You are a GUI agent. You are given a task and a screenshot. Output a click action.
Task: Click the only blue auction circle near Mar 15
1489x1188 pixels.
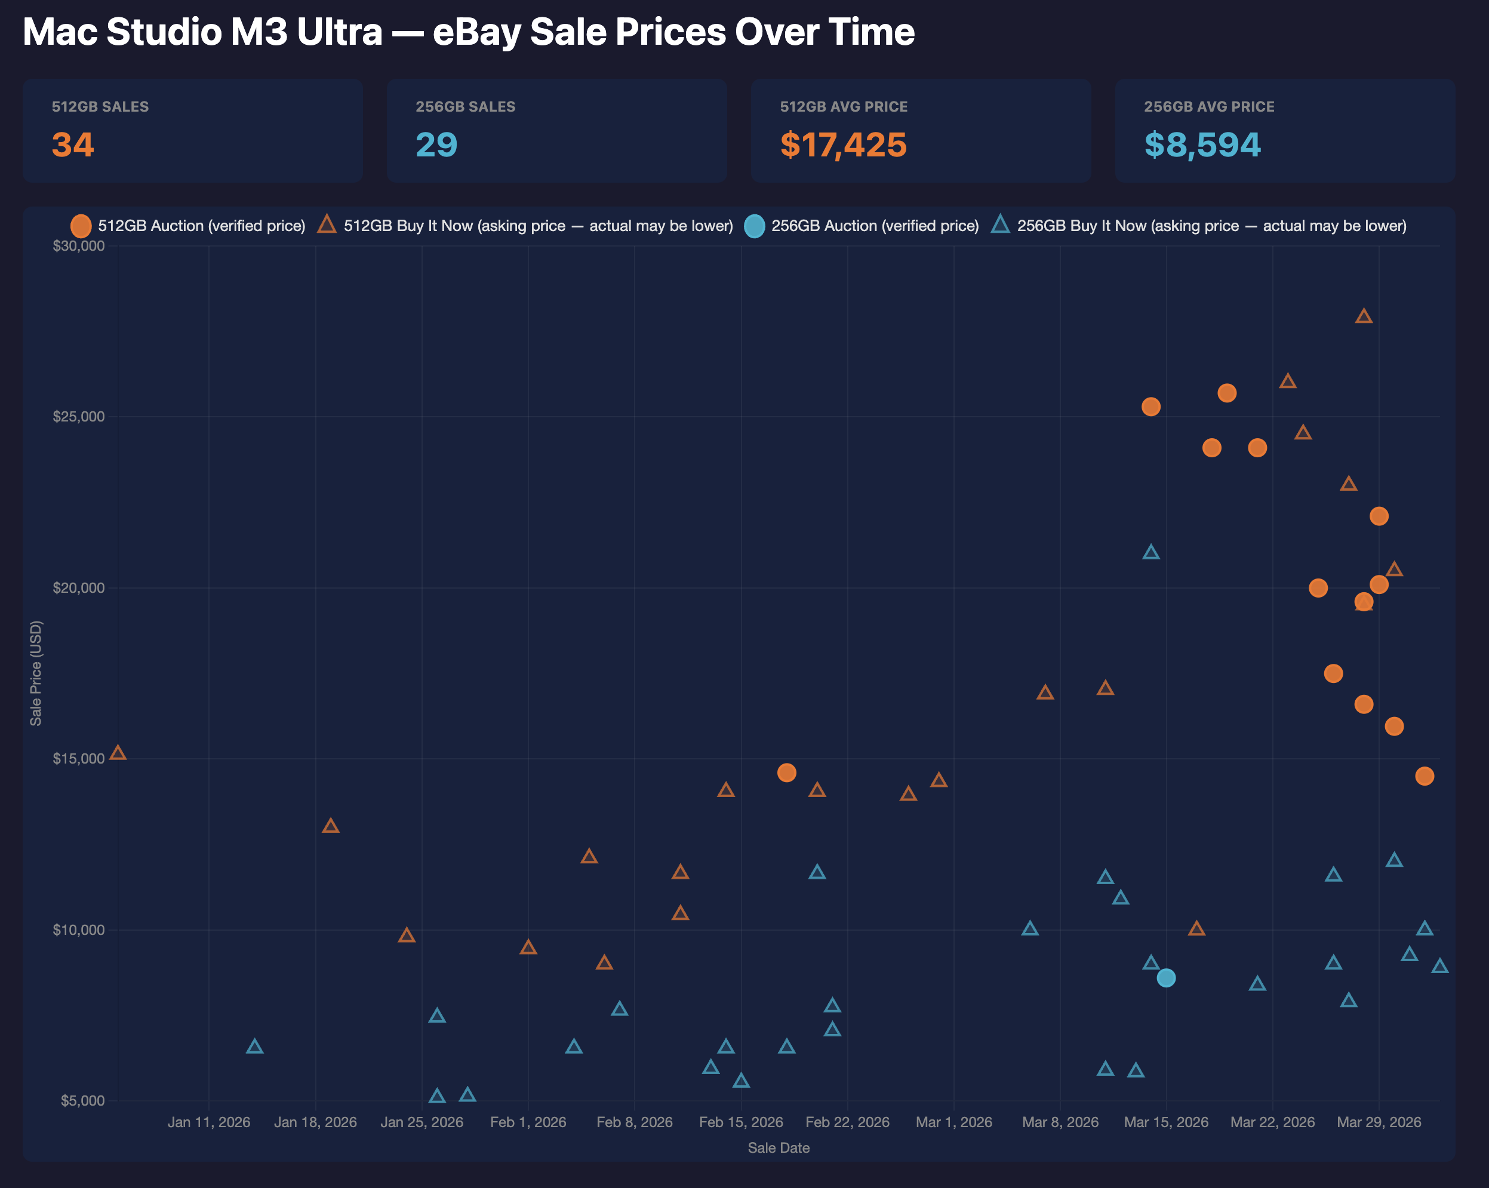click(x=1166, y=976)
